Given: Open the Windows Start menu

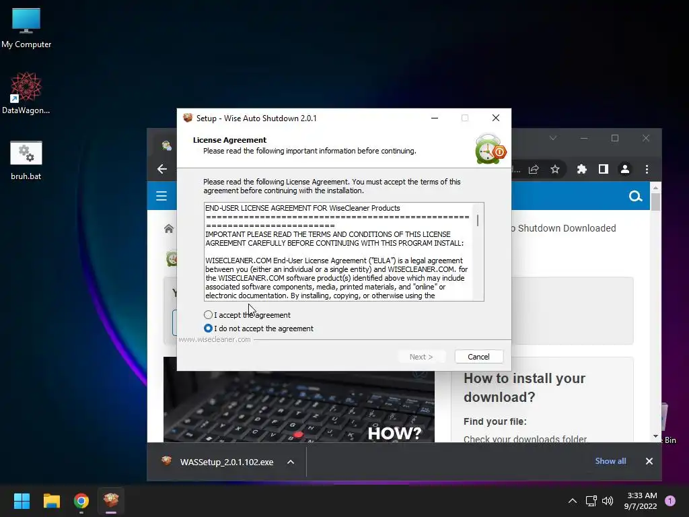Looking at the screenshot, I should (22, 501).
